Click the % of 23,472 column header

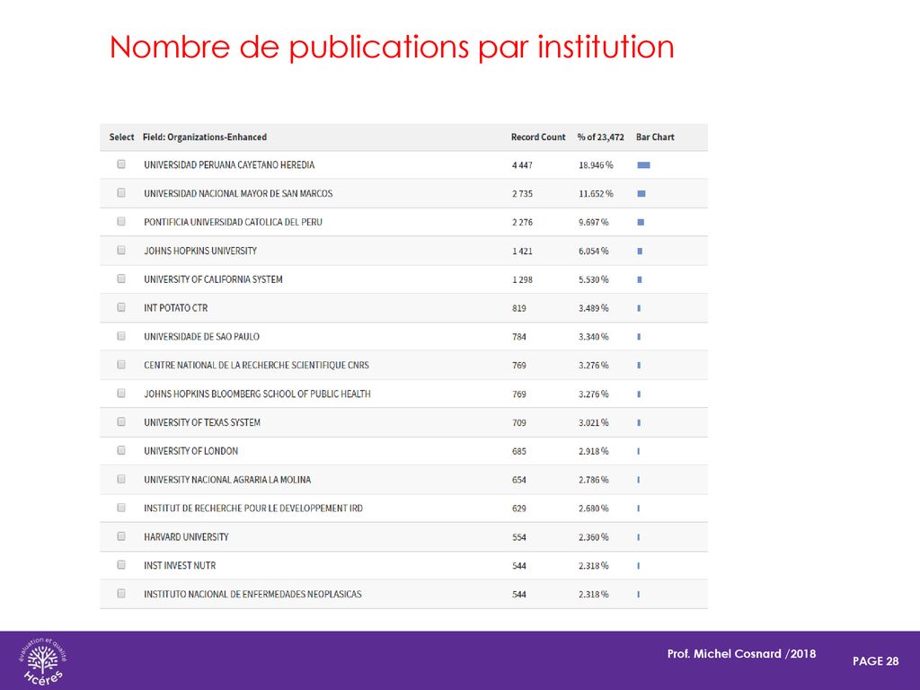click(600, 137)
